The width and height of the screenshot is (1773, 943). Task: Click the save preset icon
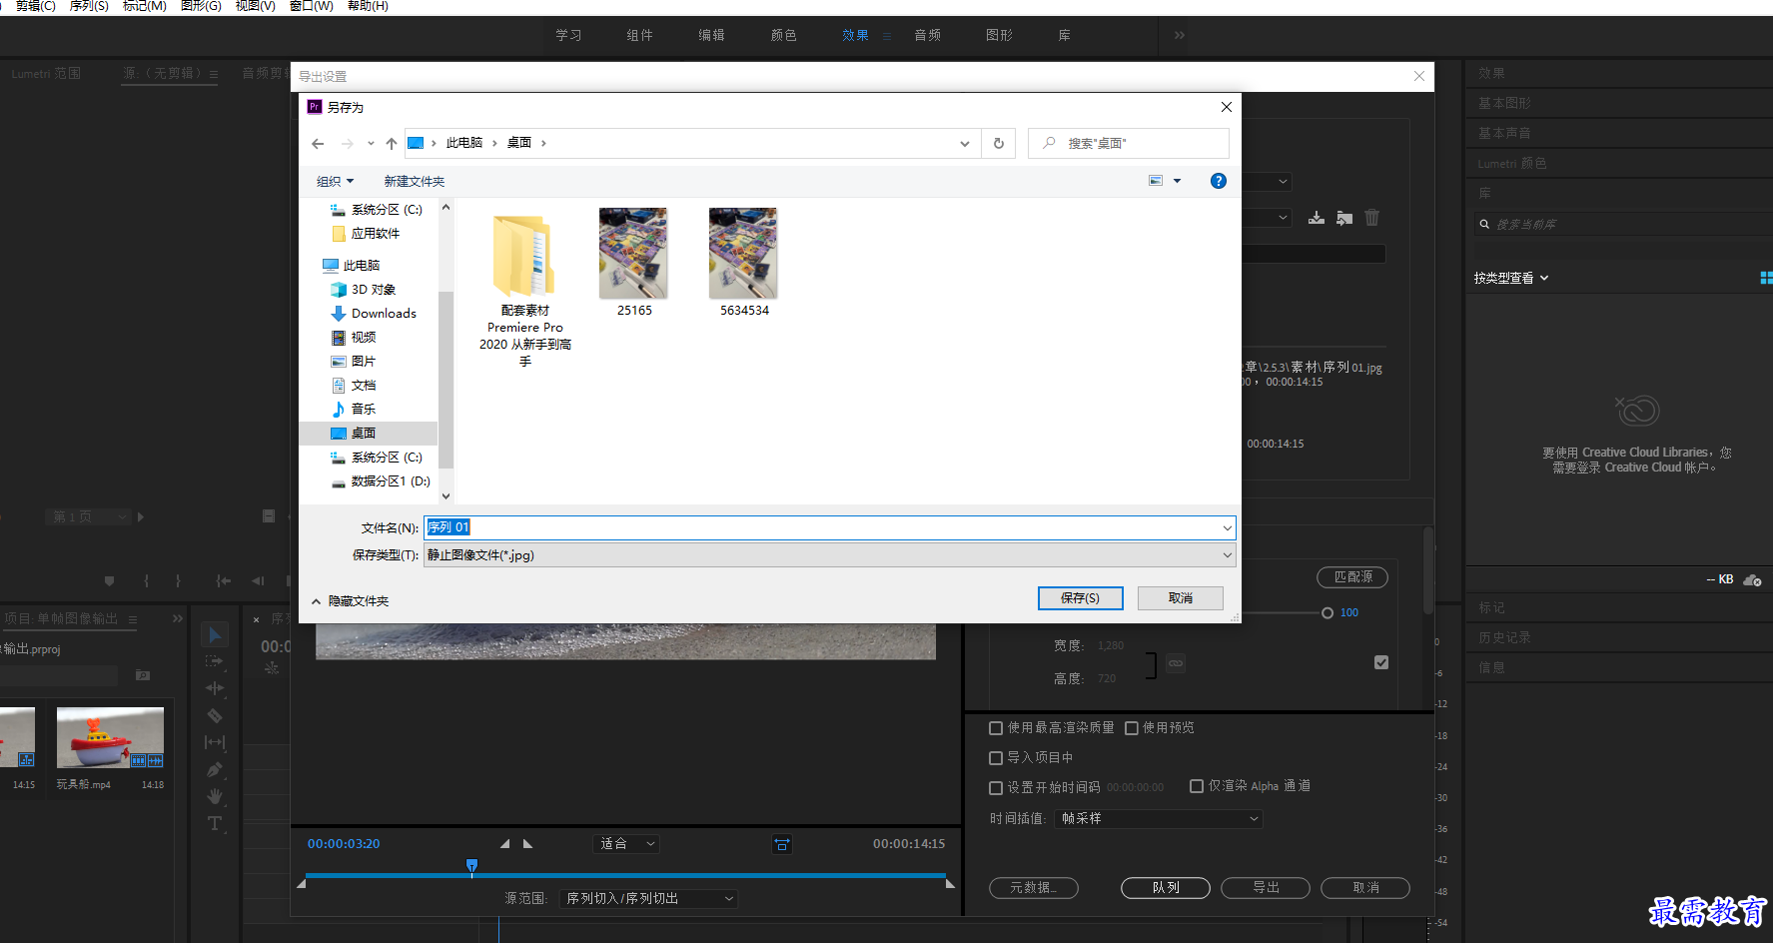[x=1317, y=218]
